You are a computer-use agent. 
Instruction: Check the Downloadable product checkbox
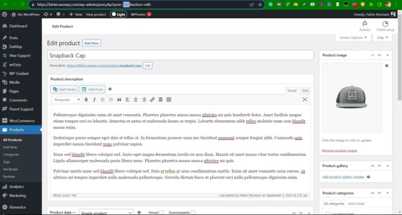193,213
